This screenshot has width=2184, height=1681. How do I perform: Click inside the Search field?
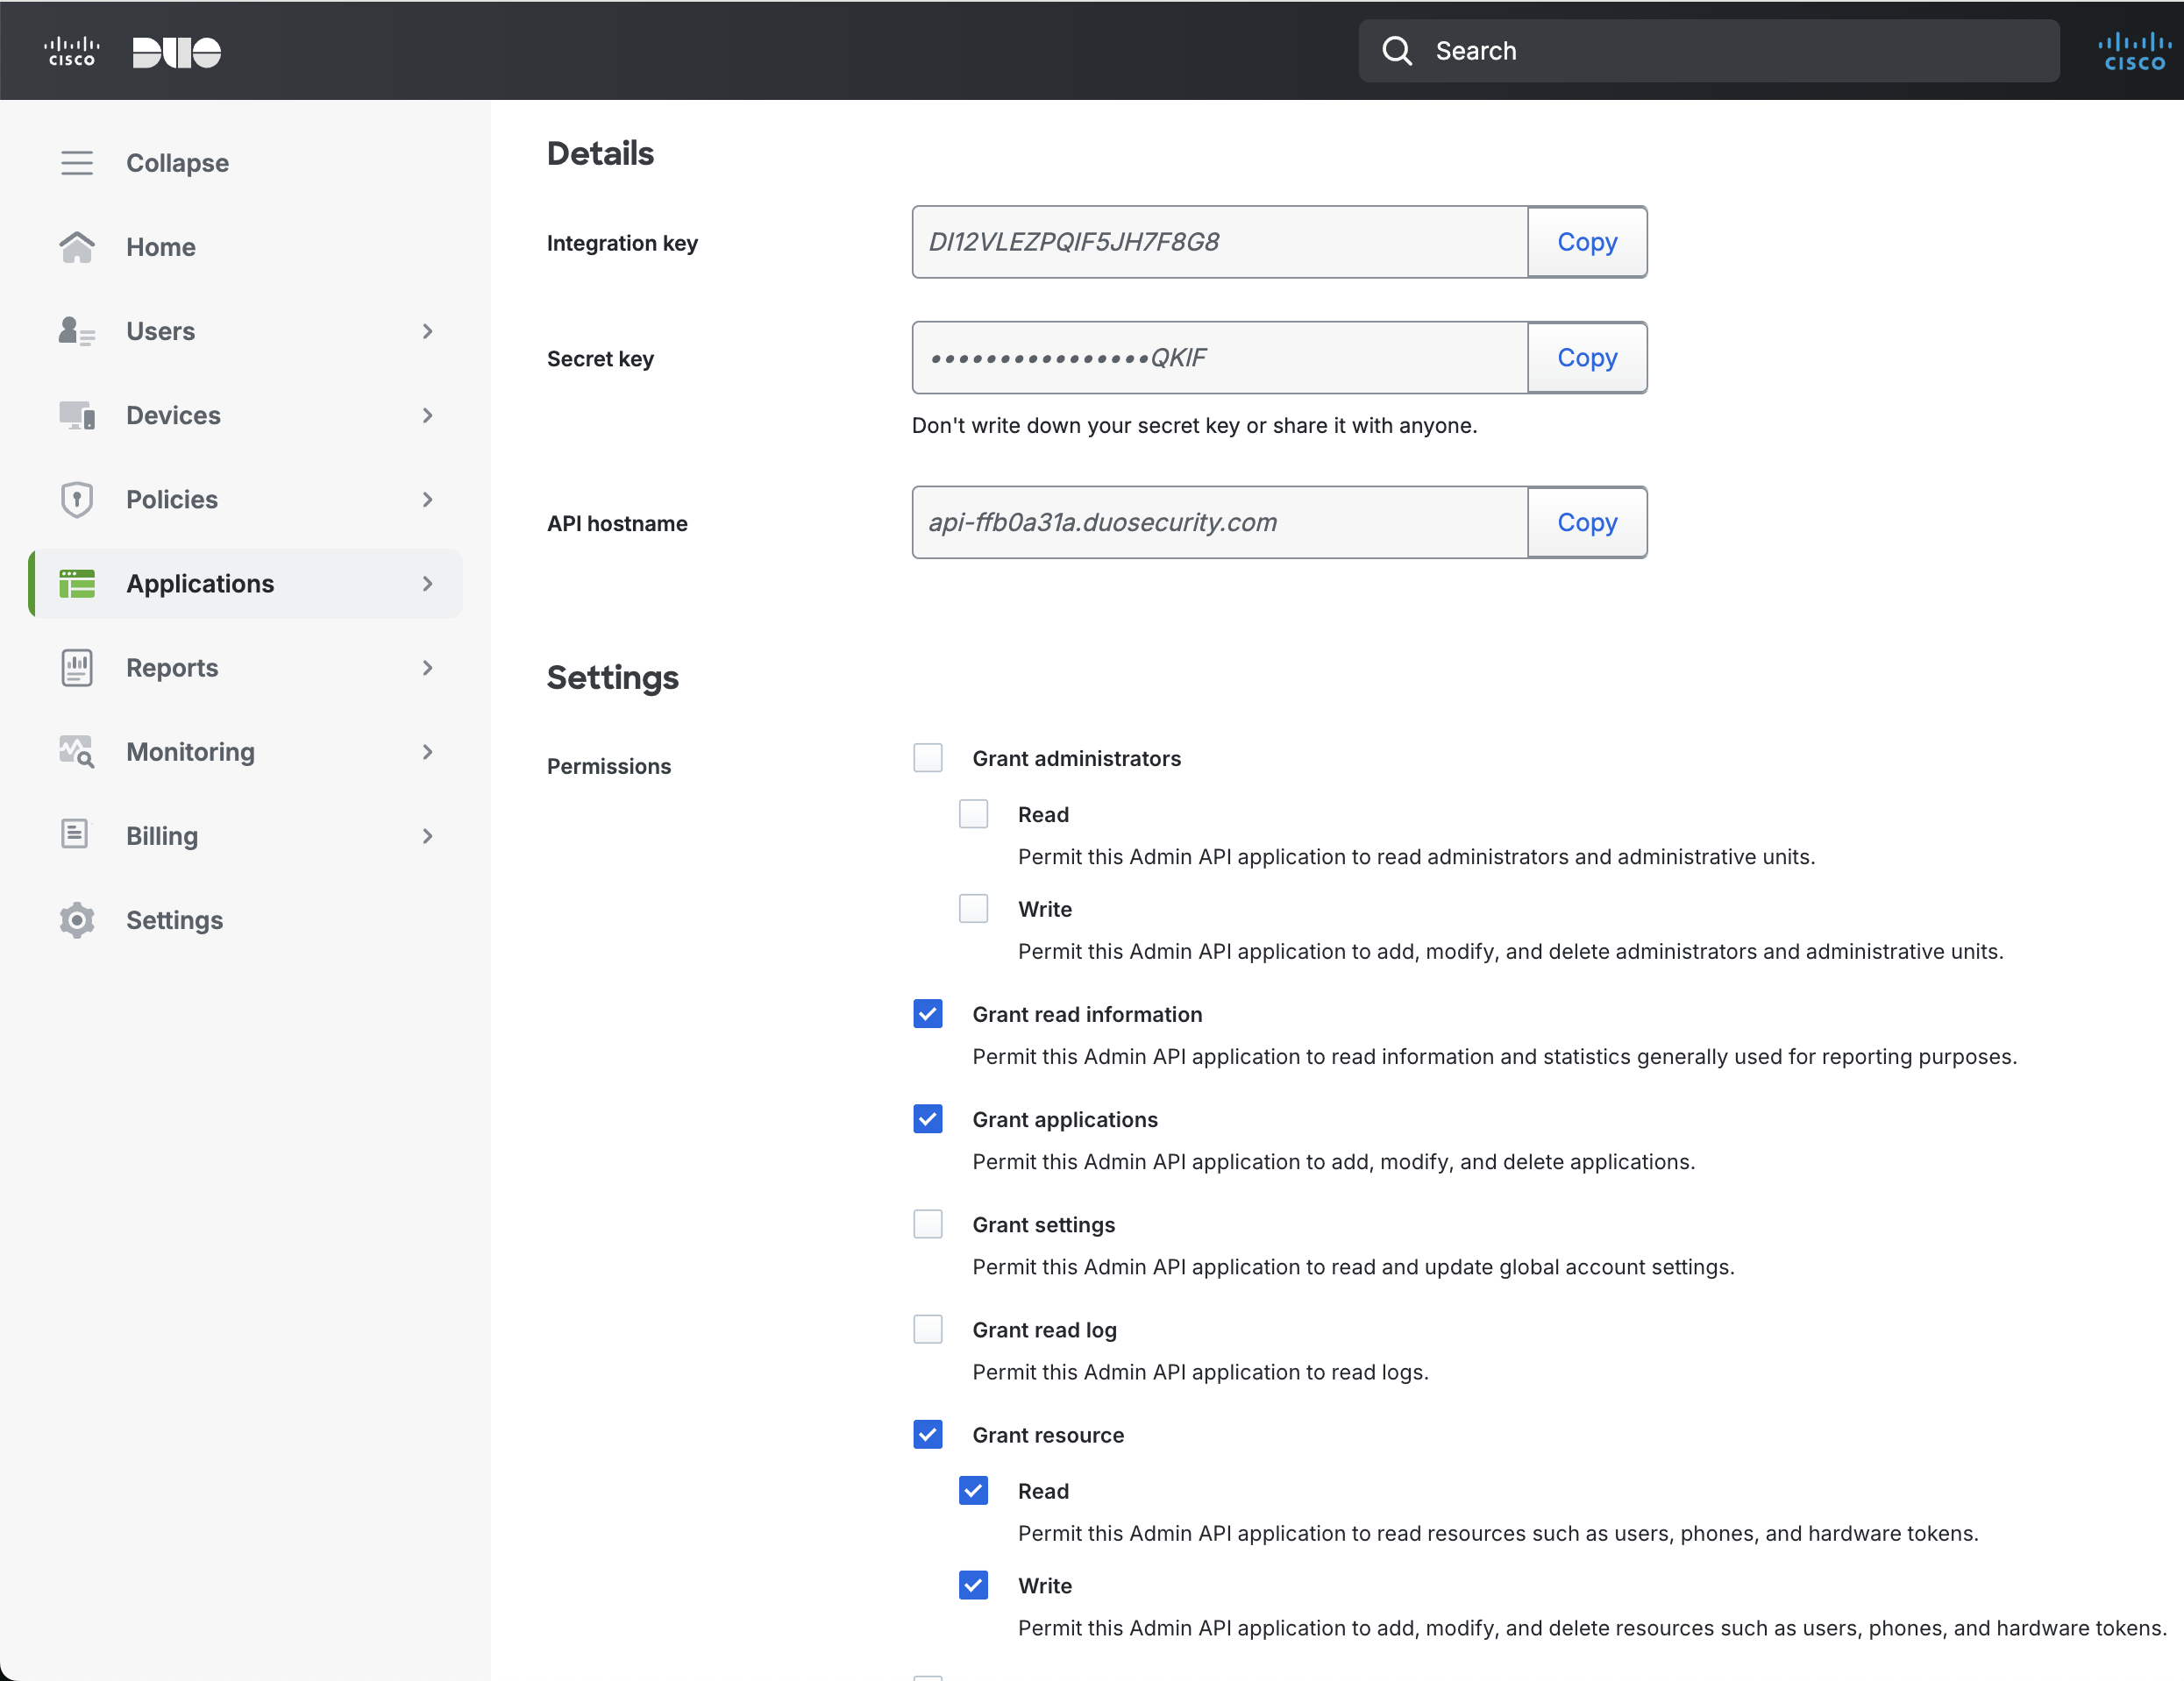[x=1700, y=50]
